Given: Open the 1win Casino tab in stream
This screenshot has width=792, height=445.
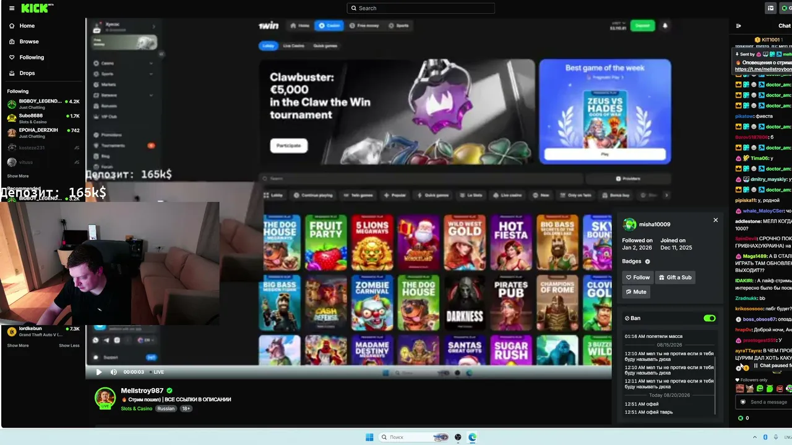Looking at the screenshot, I should click(x=328, y=25).
